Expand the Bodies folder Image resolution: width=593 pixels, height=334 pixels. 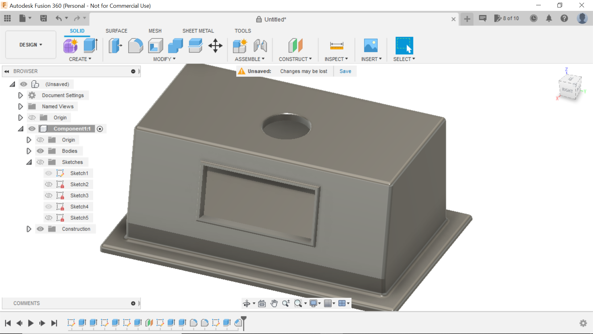coord(29,151)
